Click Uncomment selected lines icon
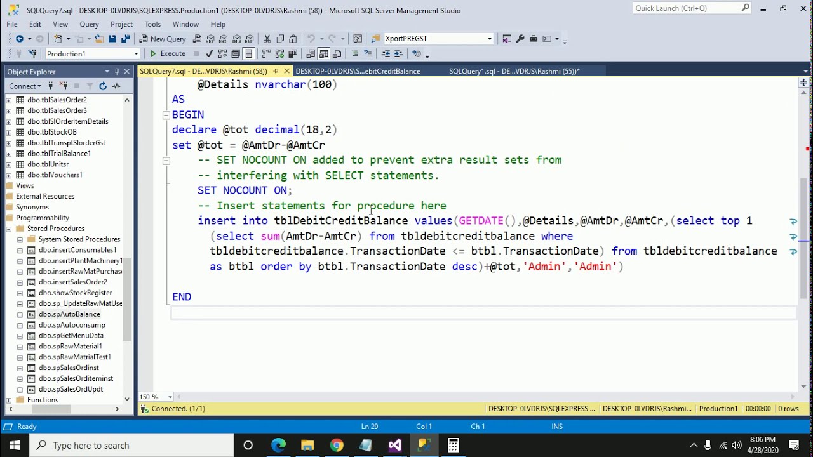Viewport: 813px width, 457px height. (x=368, y=54)
